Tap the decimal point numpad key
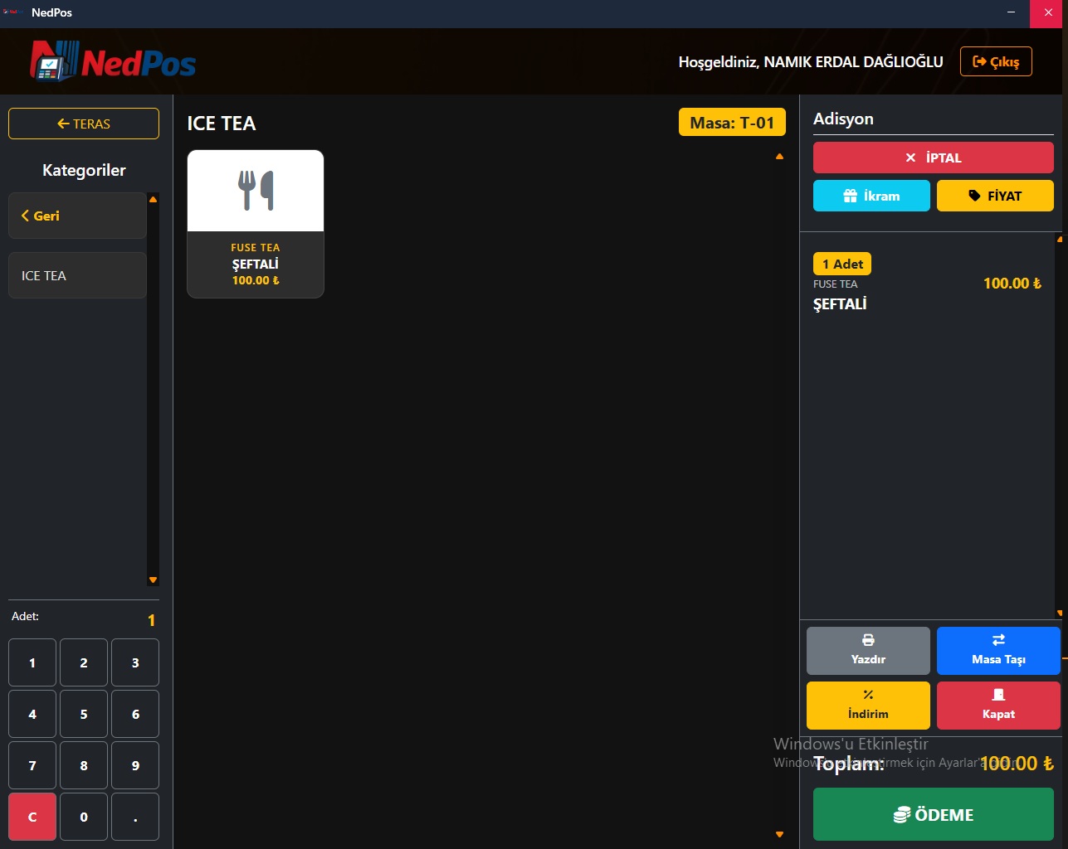1068x849 pixels. click(x=135, y=817)
